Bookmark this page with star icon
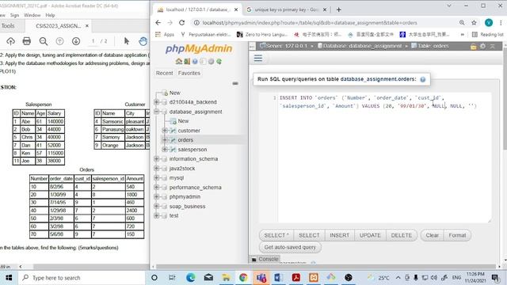507x285 pixels. click(x=474, y=23)
